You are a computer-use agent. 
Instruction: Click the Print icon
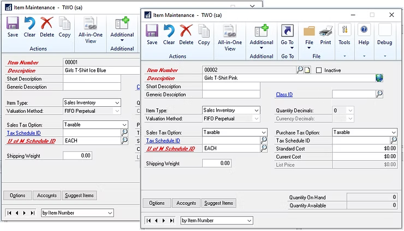coord(326,34)
